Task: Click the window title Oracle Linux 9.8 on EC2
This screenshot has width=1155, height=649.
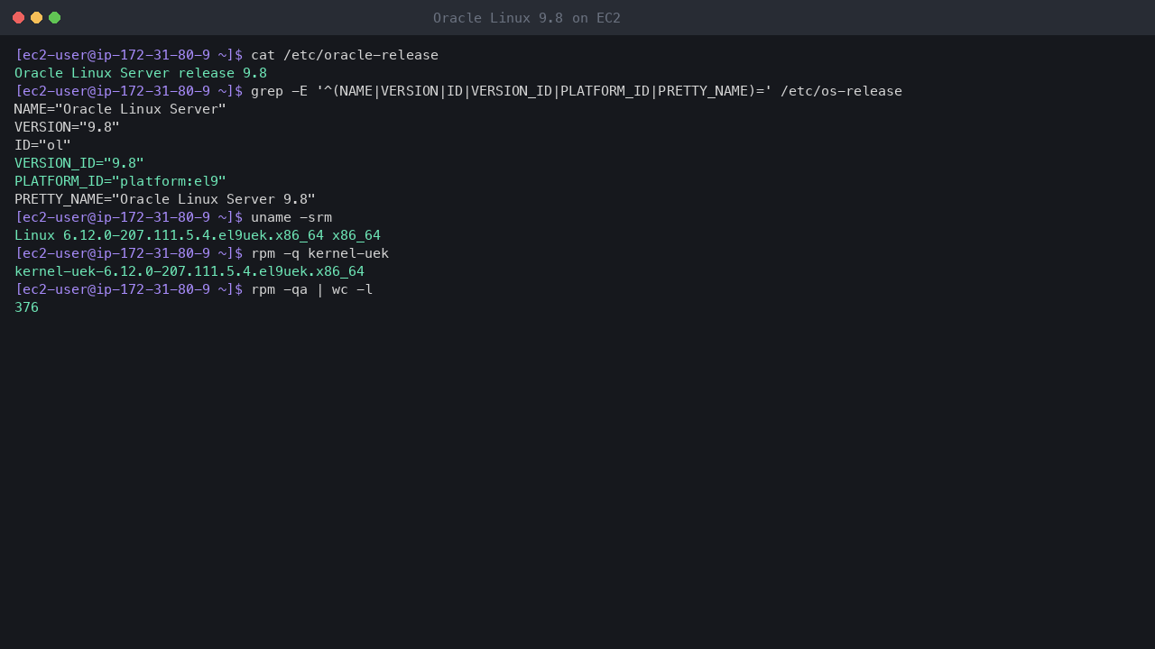Action: 527,18
